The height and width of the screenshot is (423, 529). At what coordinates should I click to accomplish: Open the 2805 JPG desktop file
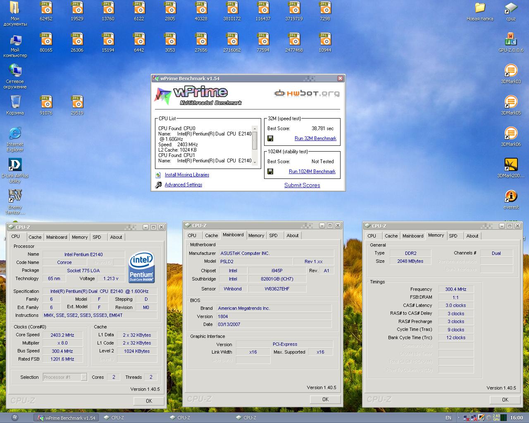click(x=170, y=11)
